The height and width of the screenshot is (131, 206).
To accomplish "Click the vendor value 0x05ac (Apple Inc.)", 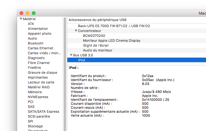I will (x=158, y=80).
